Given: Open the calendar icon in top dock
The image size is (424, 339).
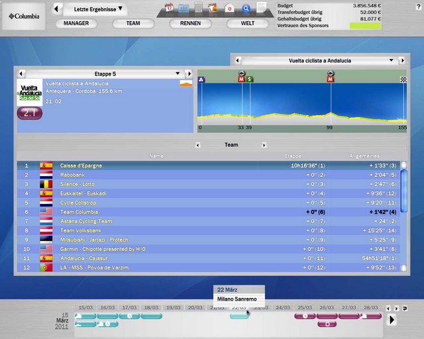Looking at the screenshot, I should point(169,8).
